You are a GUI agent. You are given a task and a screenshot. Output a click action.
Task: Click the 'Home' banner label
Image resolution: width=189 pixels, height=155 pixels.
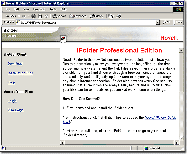[10, 35]
